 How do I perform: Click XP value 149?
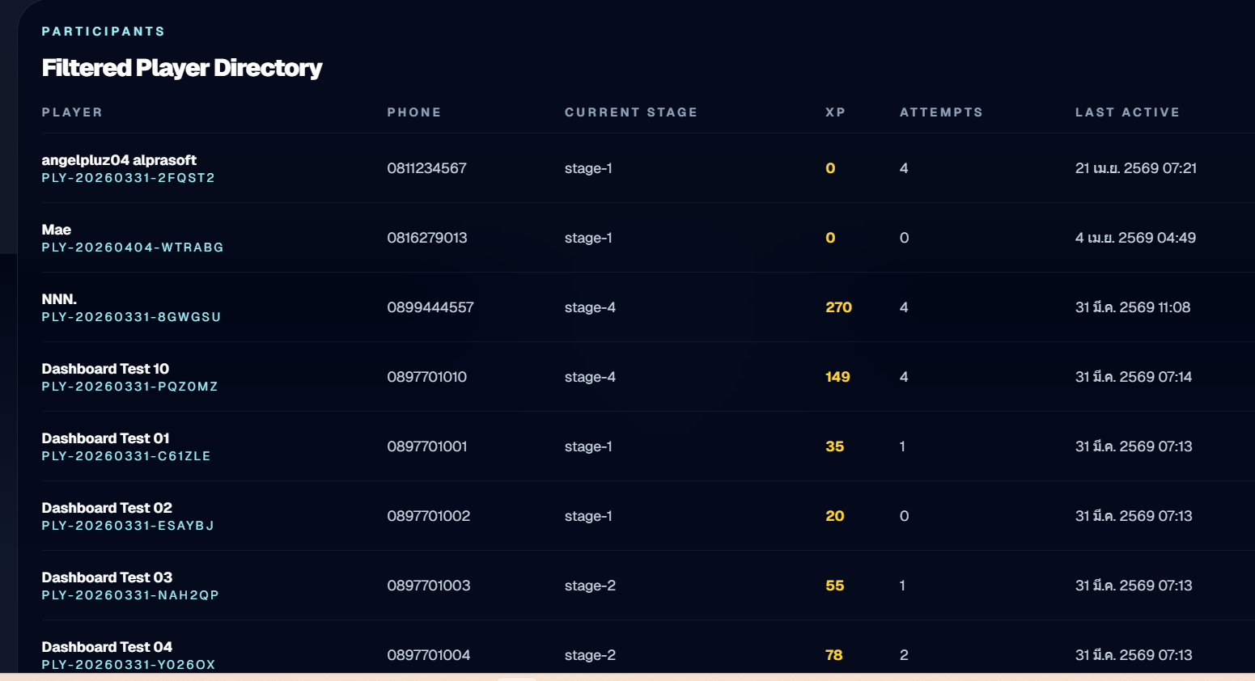point(837,377)
